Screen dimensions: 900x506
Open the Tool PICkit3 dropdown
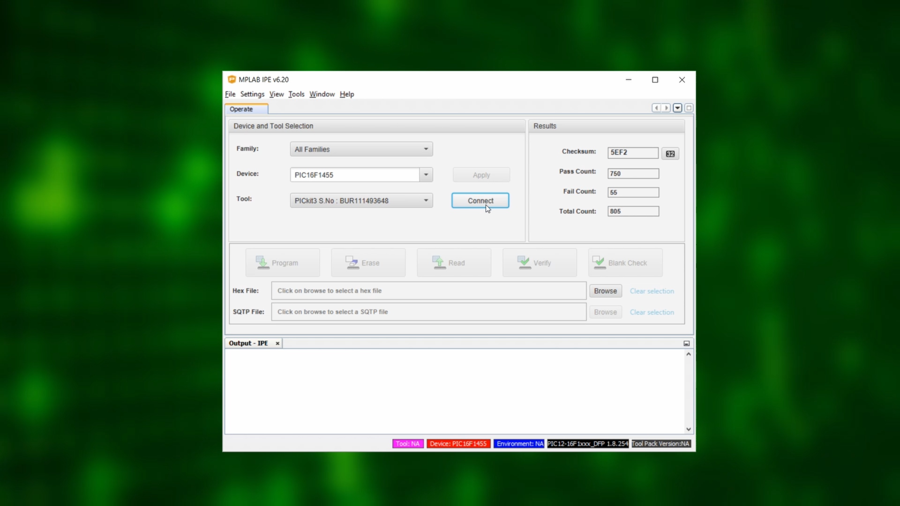pos(361,200)
